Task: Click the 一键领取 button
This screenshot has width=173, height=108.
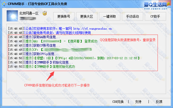Action: click(x=110, y=16)
